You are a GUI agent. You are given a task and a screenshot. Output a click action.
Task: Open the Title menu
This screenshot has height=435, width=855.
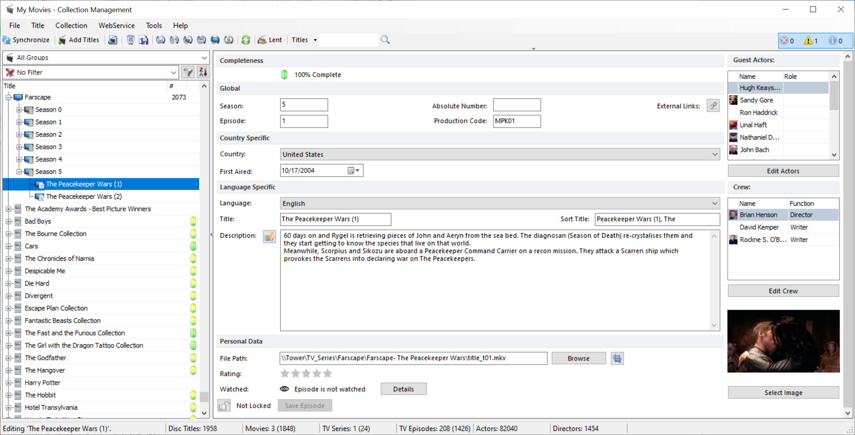click(38, 25)
